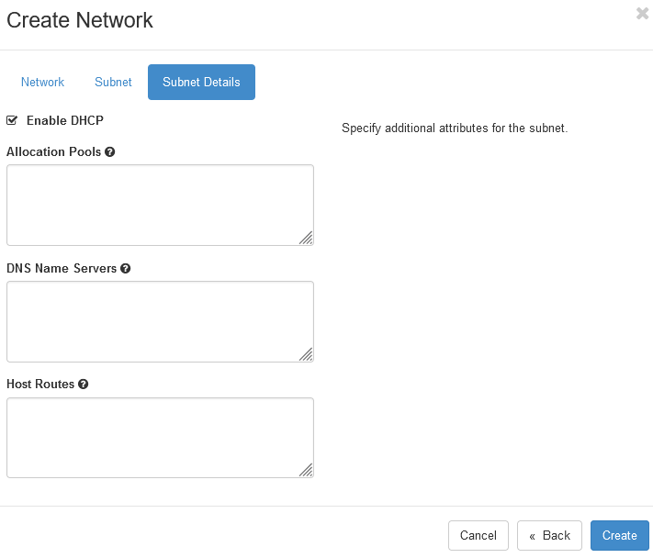This screenshot has height=558, width=653.
Task: Toggle the Enable DHCP checkbox
Action: [12, 120]
